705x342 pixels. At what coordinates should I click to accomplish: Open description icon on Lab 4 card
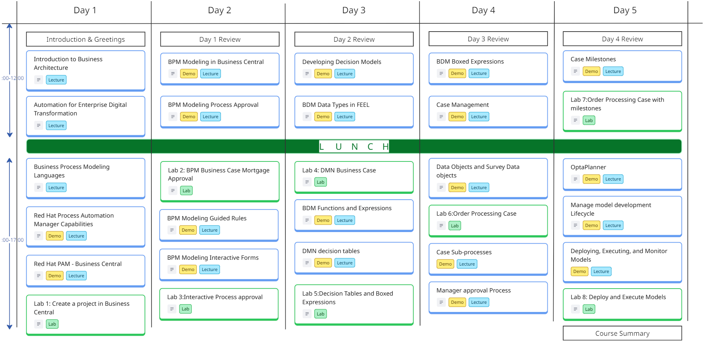[307, 182]
